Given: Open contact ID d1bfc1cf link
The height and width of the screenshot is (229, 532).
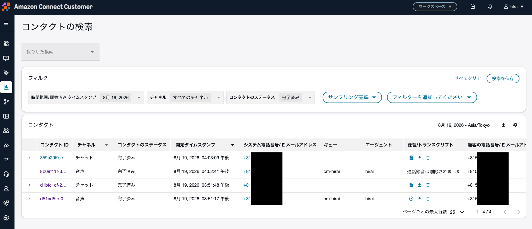Looking at the screenshot, I should [x=53, y=185].
